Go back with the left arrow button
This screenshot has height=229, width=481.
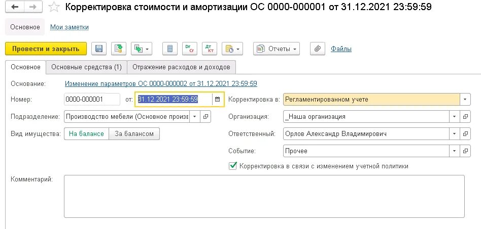14,7
